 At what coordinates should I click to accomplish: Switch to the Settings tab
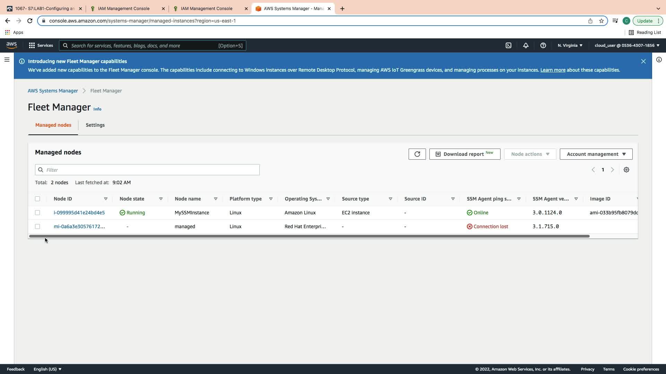(x=95, y=125)
